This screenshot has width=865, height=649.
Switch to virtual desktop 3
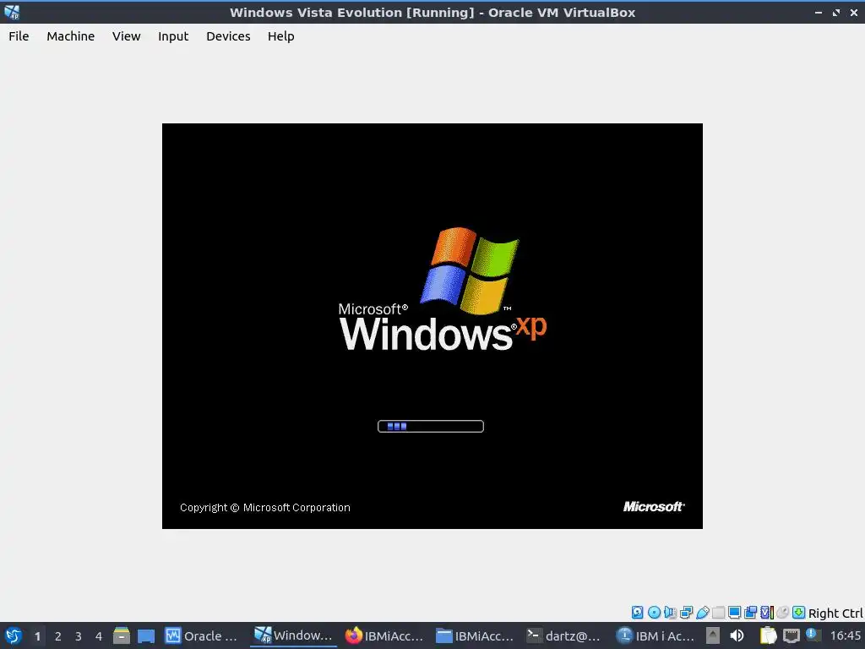click(x=79, y=636)
